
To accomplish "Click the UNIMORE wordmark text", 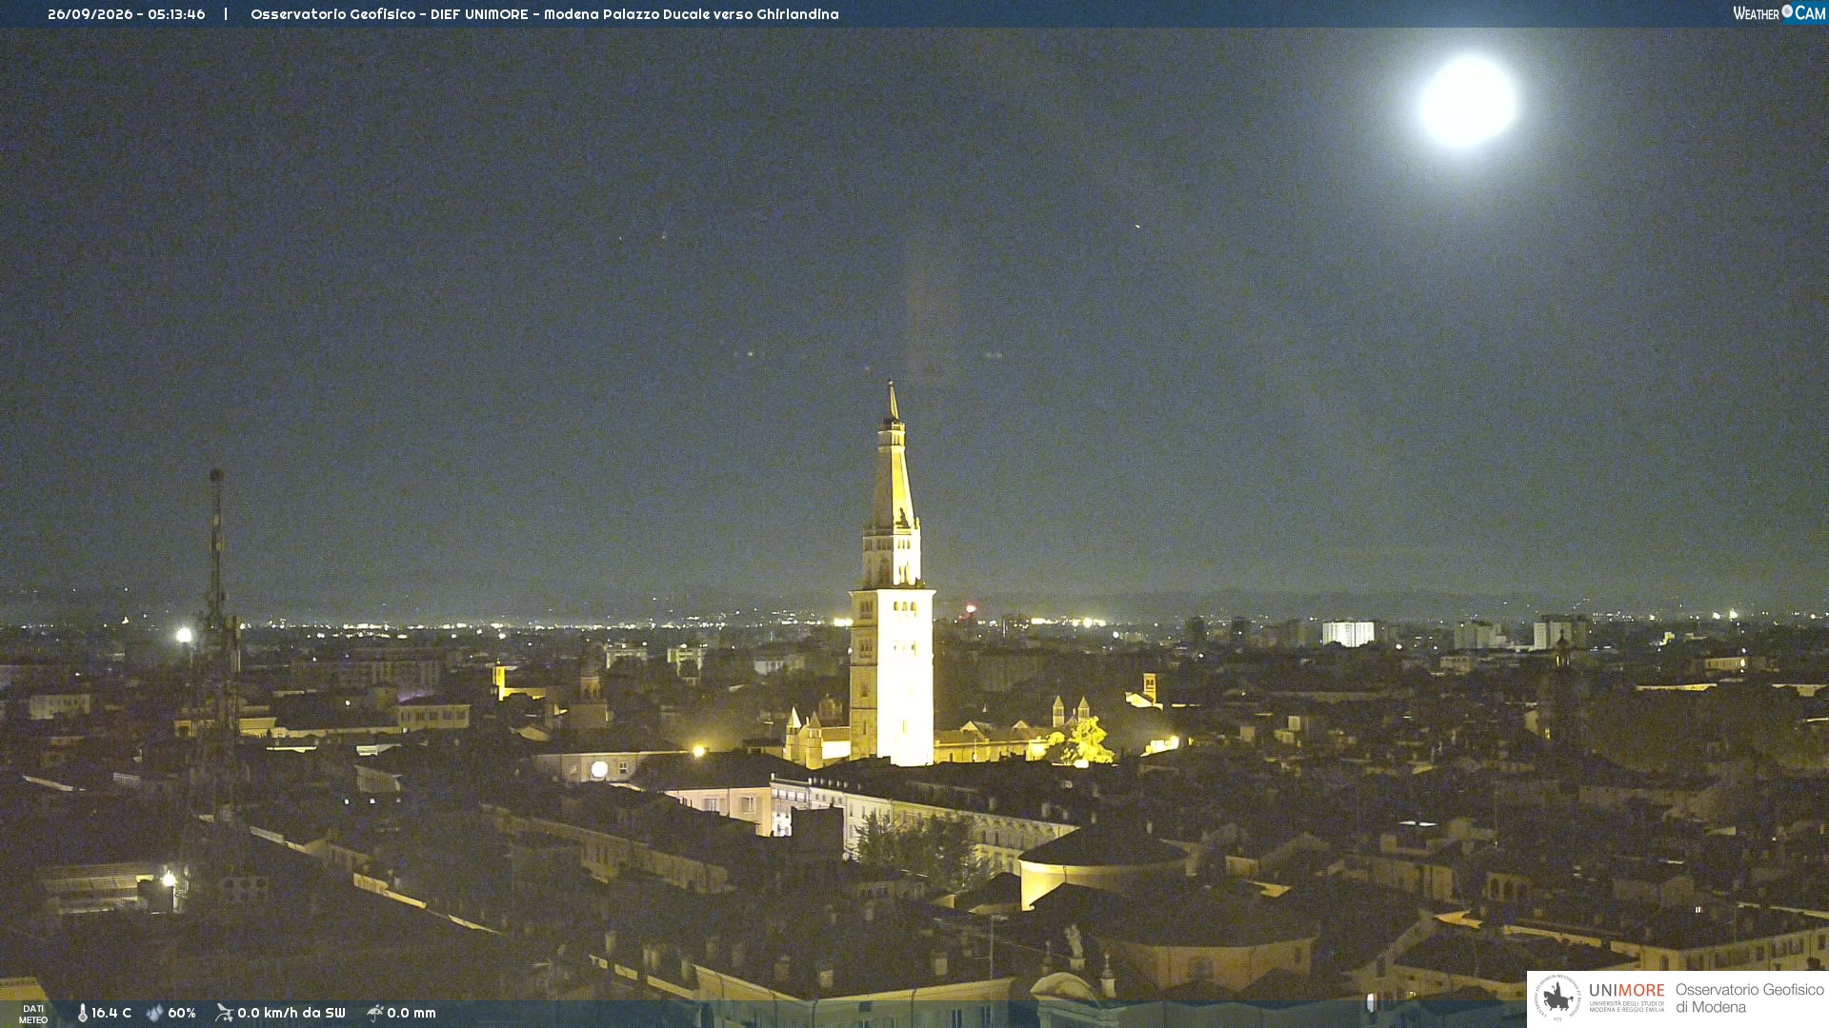I will [x=1626, y=991].
